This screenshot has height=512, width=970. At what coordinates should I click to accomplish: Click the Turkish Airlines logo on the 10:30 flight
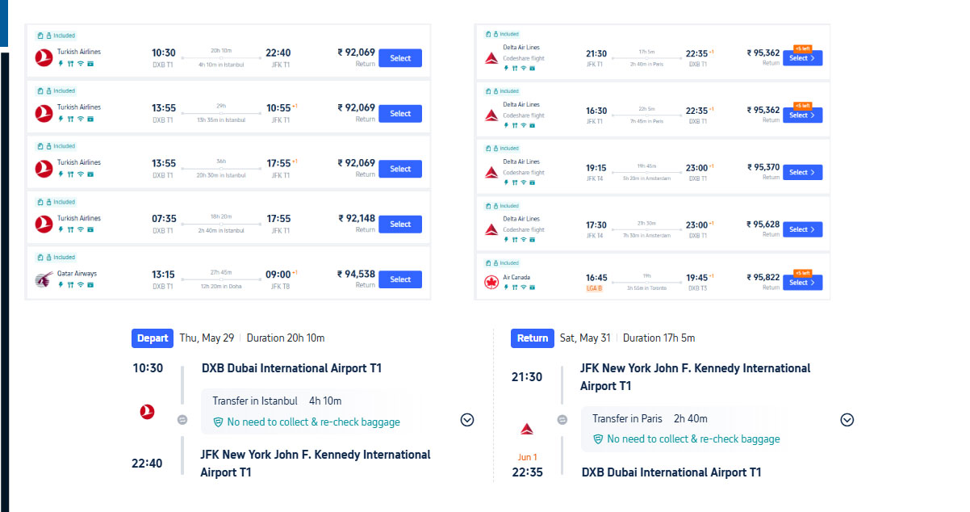pyautogui.click(x=43, y=57)
